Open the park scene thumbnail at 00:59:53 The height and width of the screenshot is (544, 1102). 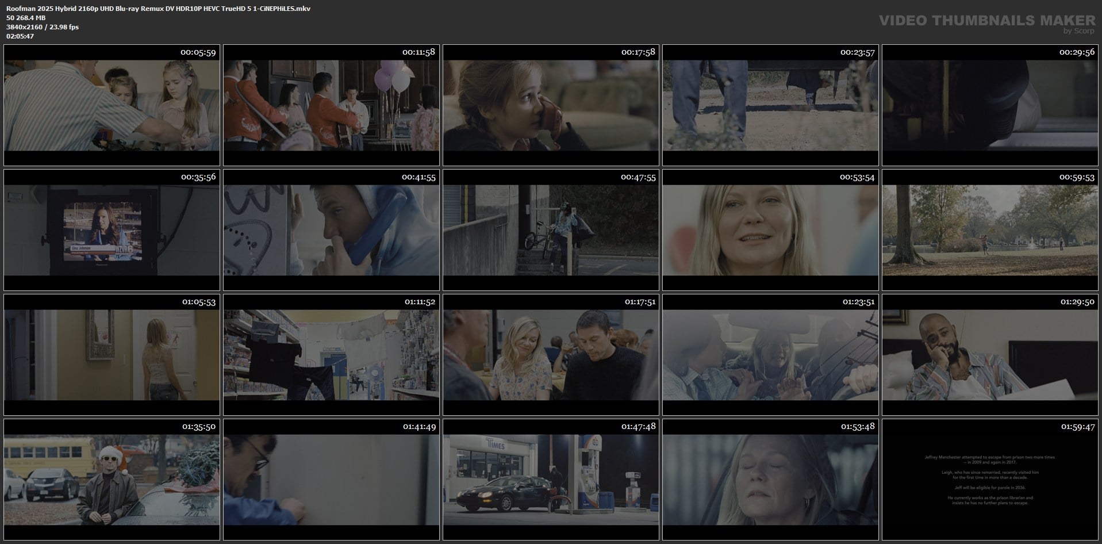coord(990,230)
